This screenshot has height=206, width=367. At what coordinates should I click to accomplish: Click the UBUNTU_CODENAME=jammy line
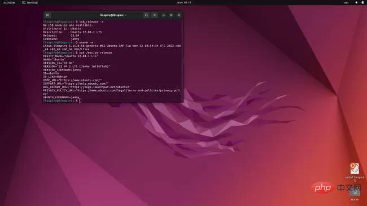61,97
